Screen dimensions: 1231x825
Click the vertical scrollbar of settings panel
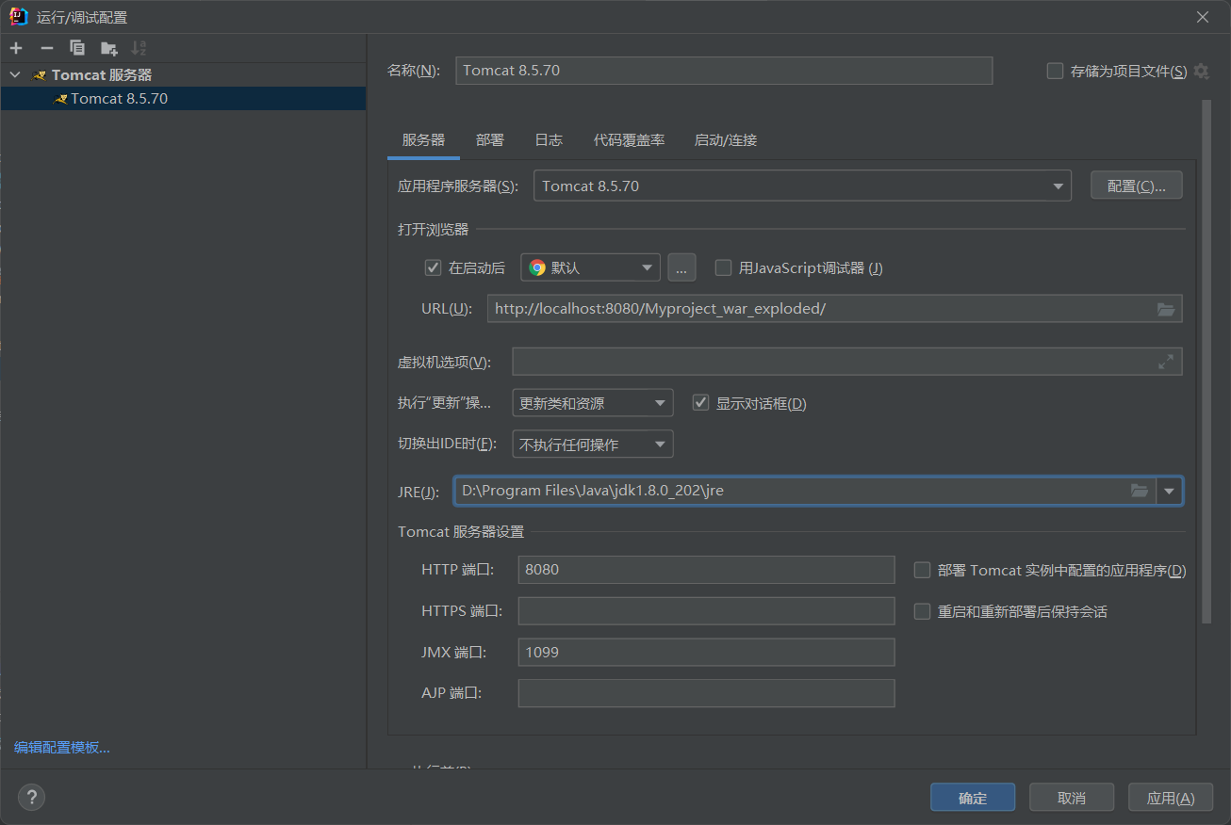[1206, 362]
